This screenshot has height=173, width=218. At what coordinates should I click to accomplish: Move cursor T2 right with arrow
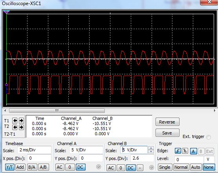(21, 127)
